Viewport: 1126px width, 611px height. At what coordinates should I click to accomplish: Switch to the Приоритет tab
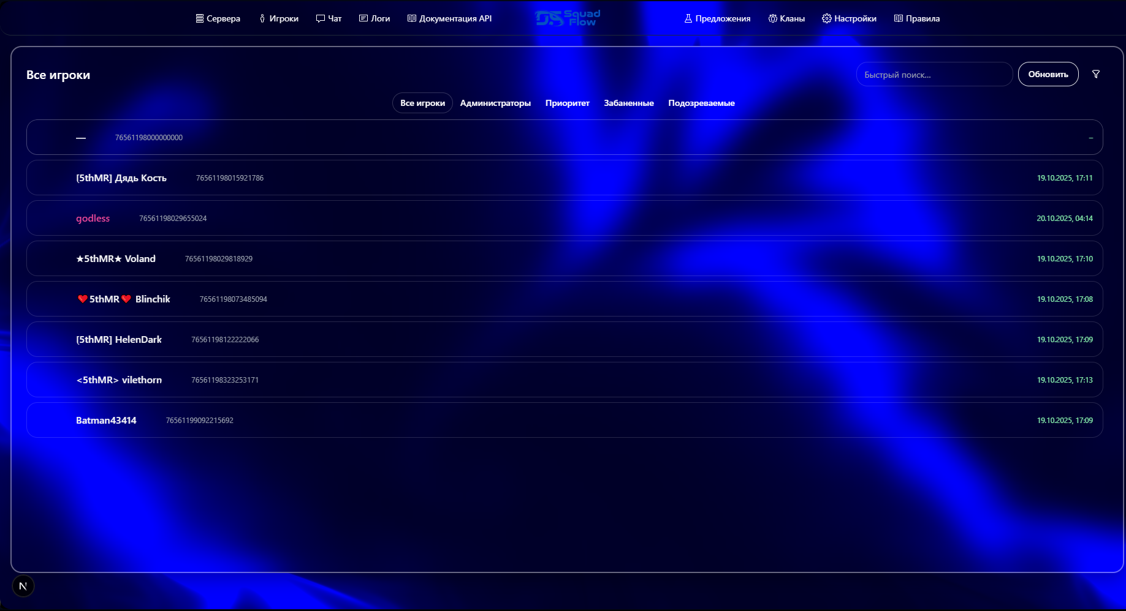click(568, 103)
